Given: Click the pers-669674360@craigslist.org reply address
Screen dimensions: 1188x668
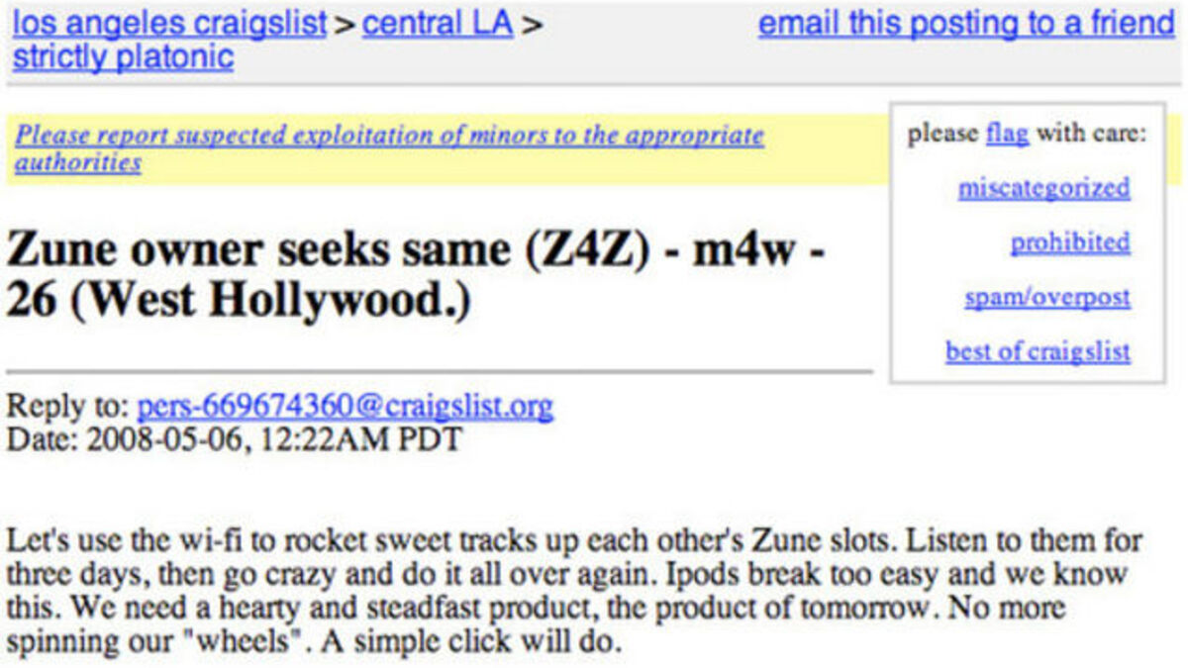Looking at the screenshot, I should [x=345, y=407].
